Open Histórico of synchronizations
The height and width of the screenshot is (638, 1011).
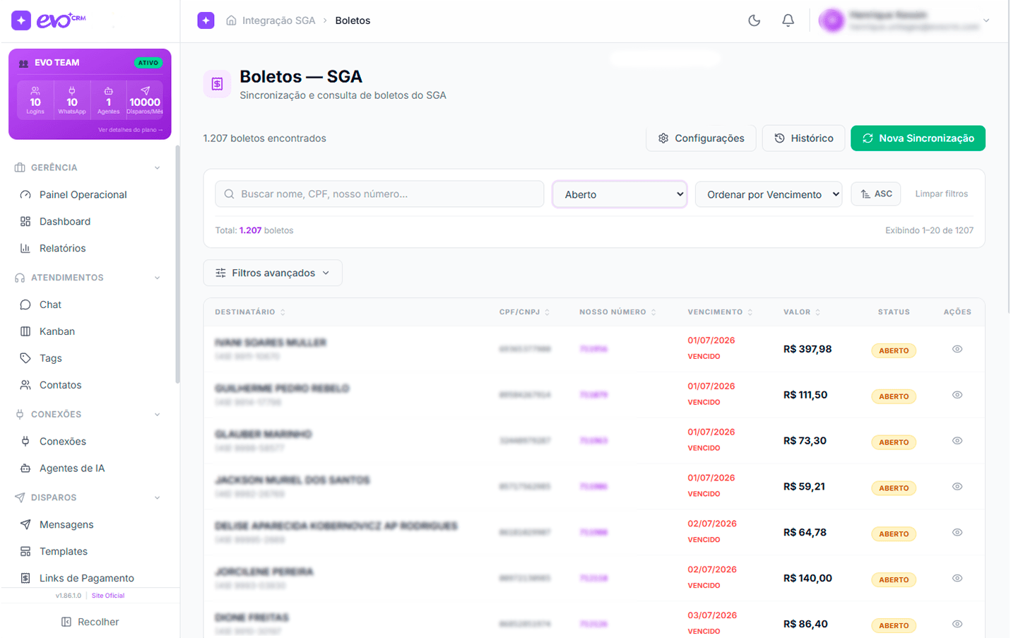point(803,138)
